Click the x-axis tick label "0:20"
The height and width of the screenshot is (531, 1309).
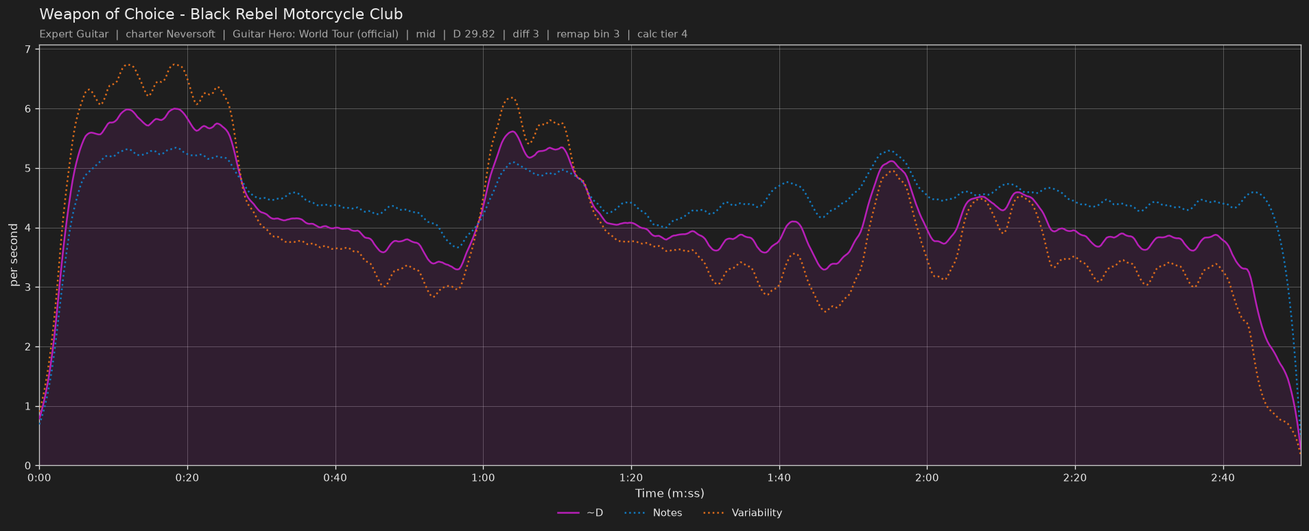click(x=187, y=477)
